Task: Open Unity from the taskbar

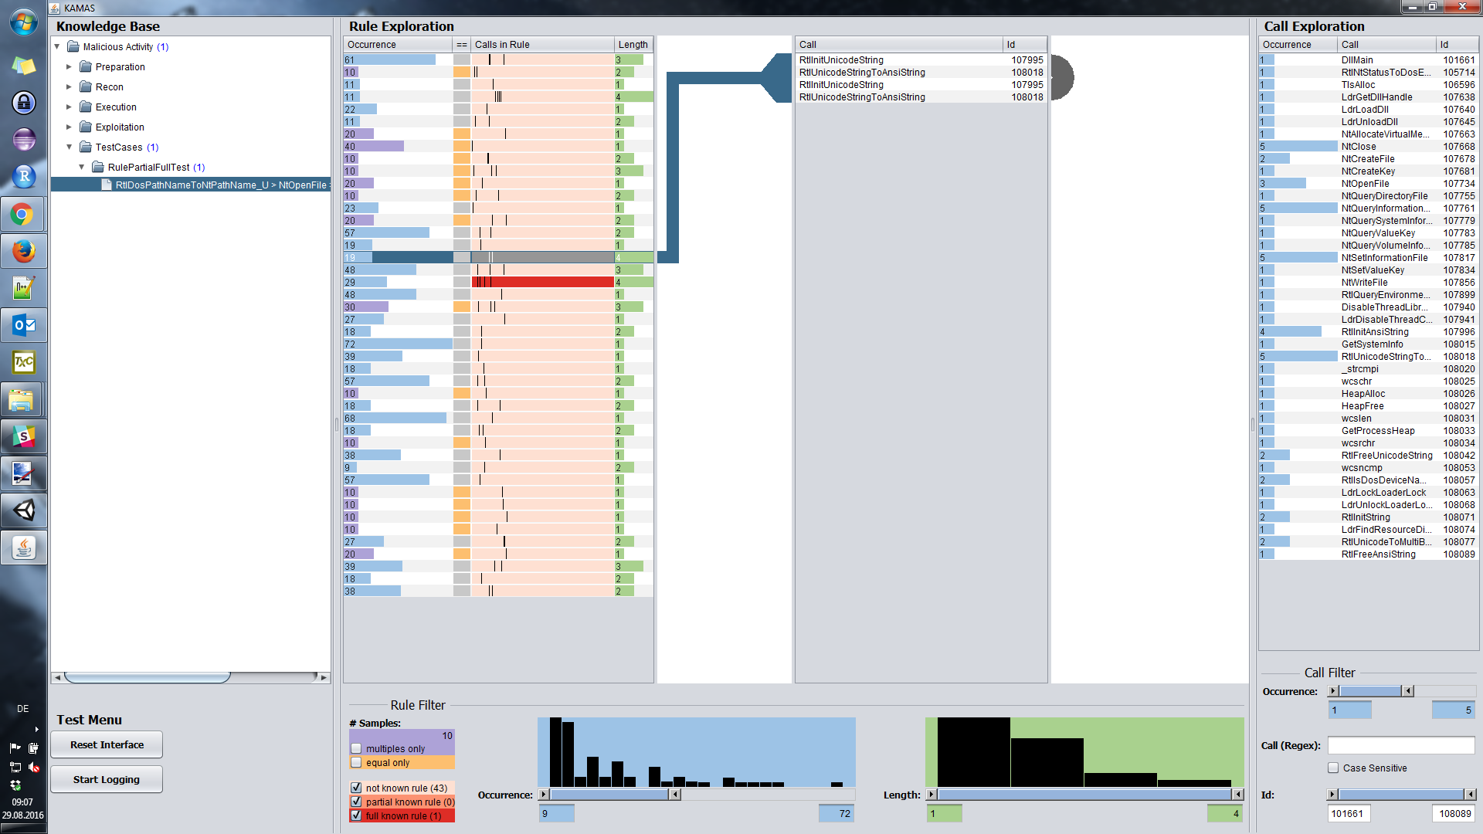Action: (x=23, y=510)
